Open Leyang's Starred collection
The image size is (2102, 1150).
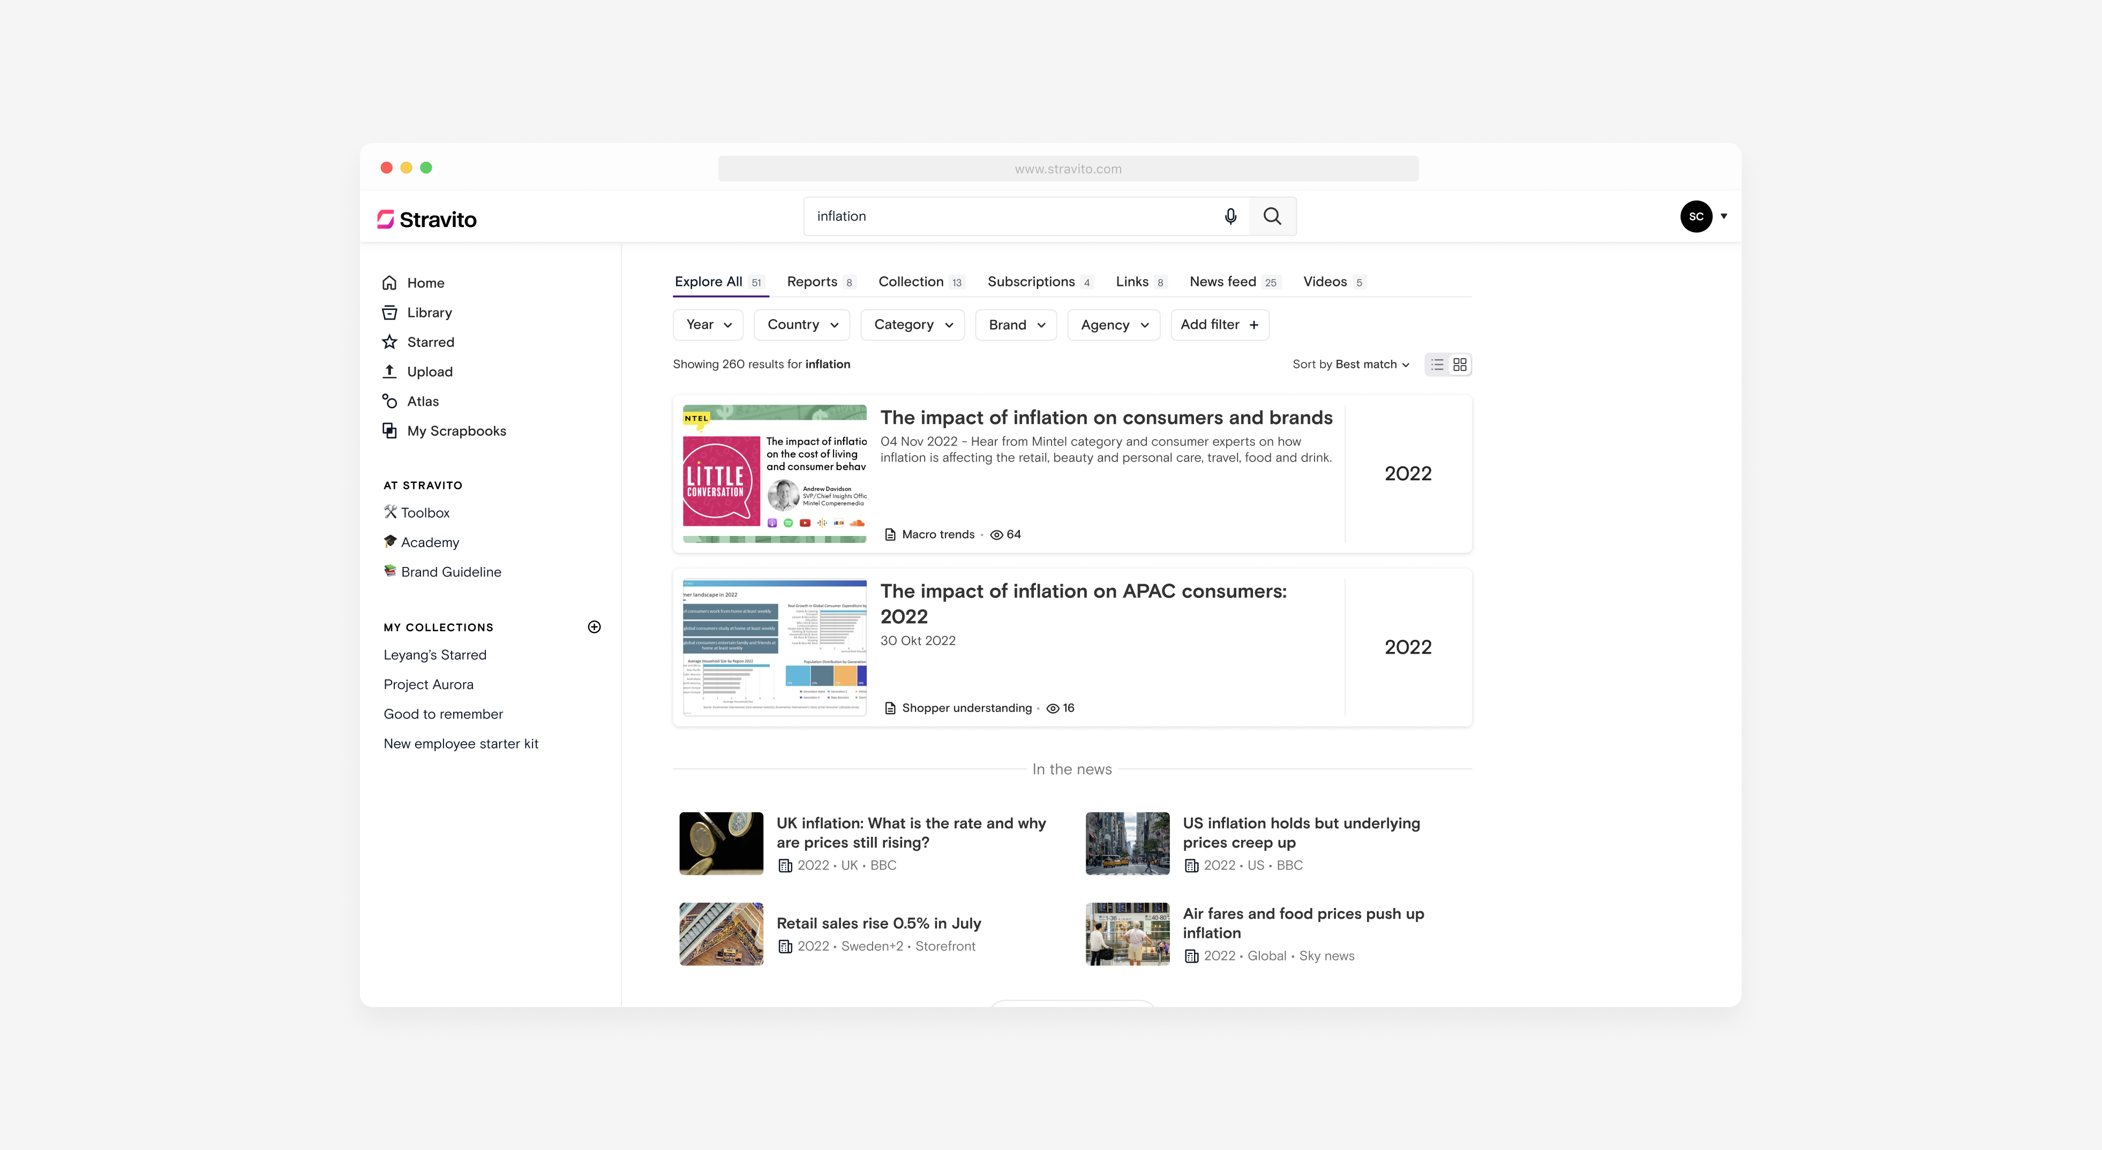pyautogui.click(x=435, y=655)
